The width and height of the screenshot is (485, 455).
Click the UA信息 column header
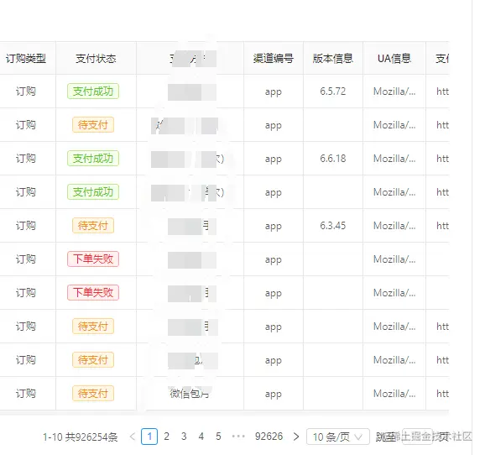tap(394, 58)
